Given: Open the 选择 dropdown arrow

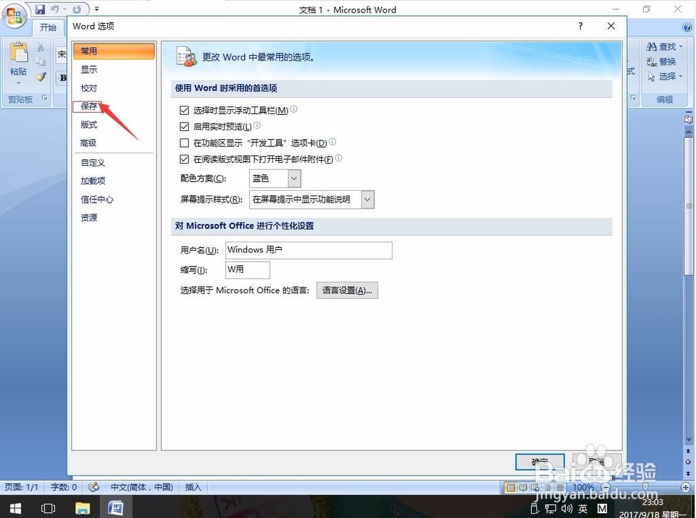Looking at the screenshot, I should tap(681, 77).
